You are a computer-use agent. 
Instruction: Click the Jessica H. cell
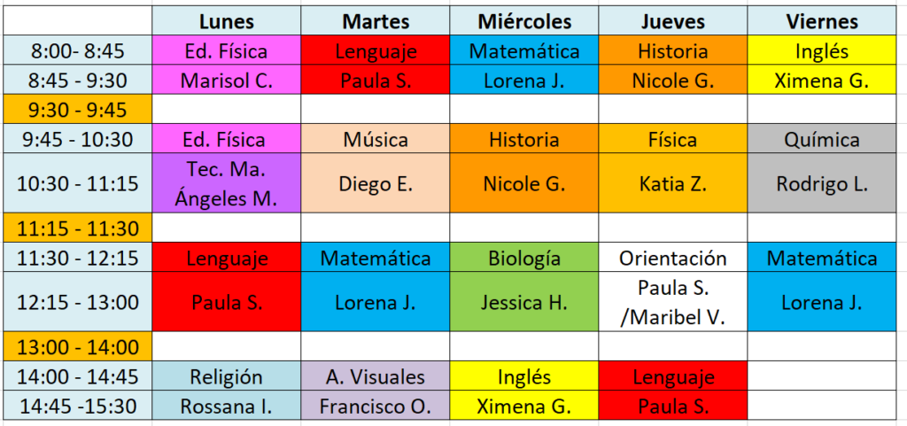coord(524,302)
